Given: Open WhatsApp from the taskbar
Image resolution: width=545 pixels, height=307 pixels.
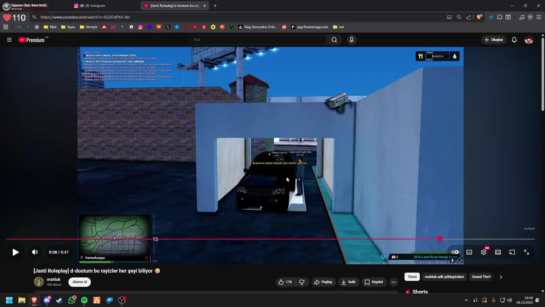Looking at the screenshot, I should click(x=72, y=300).
